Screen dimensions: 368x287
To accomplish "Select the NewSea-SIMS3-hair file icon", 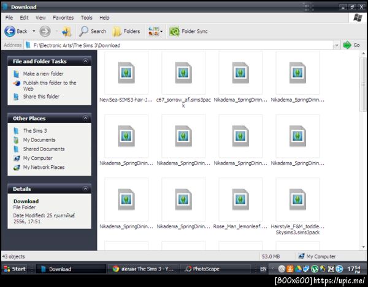I will (126, 73).
